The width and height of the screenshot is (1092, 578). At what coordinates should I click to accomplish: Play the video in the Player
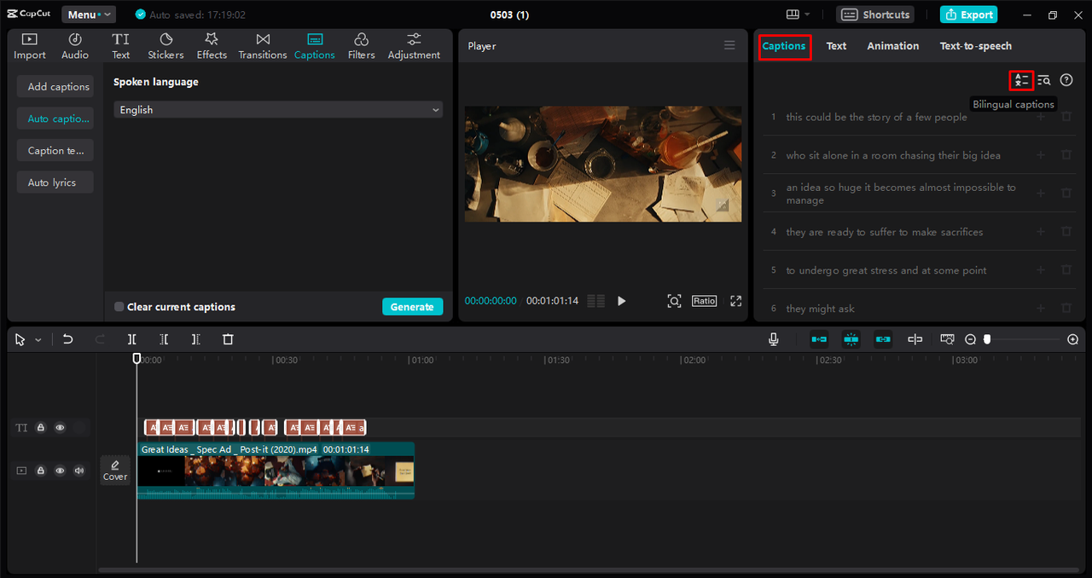[x=621, y=301]
